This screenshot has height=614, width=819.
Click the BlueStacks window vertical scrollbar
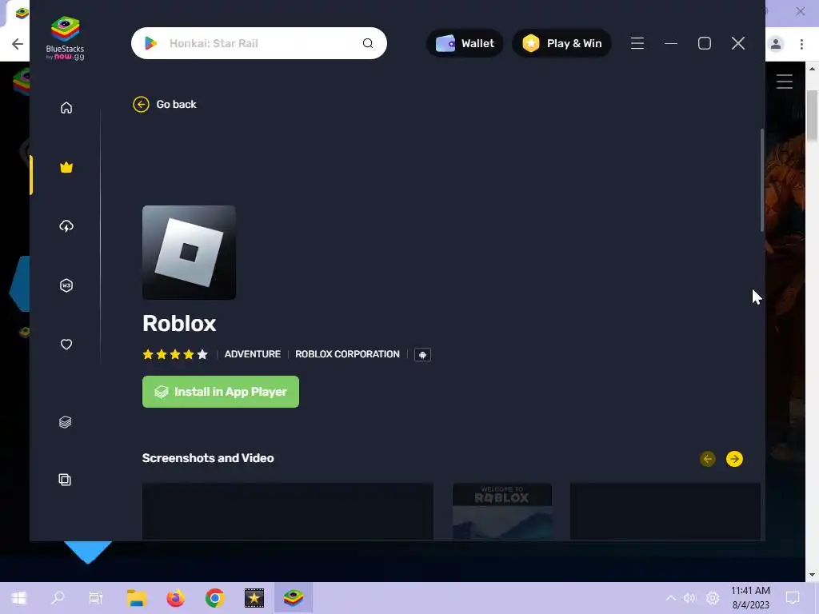(x=762, y=180)
